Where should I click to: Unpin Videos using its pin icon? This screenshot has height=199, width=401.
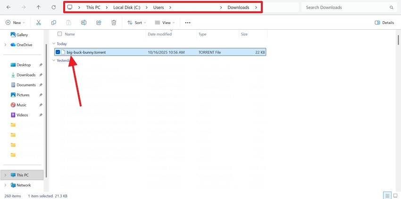[41, 115]
